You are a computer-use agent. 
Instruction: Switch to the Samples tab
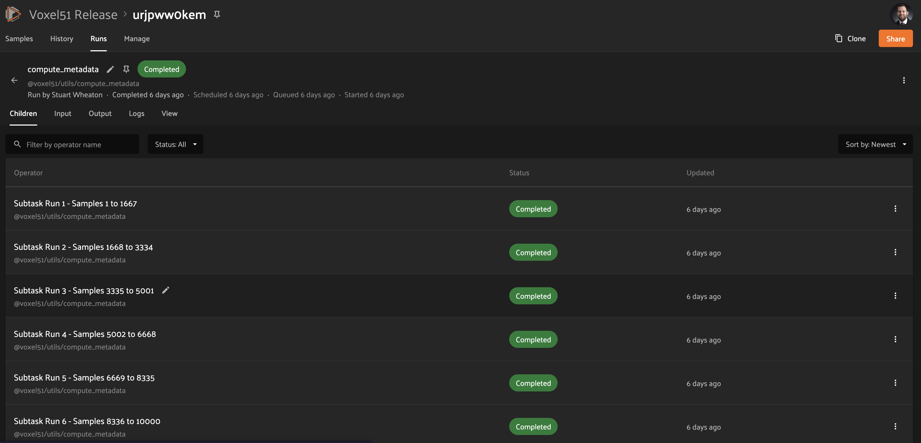19,38
